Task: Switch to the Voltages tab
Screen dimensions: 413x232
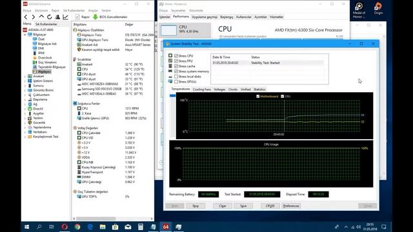Action: 219,90
